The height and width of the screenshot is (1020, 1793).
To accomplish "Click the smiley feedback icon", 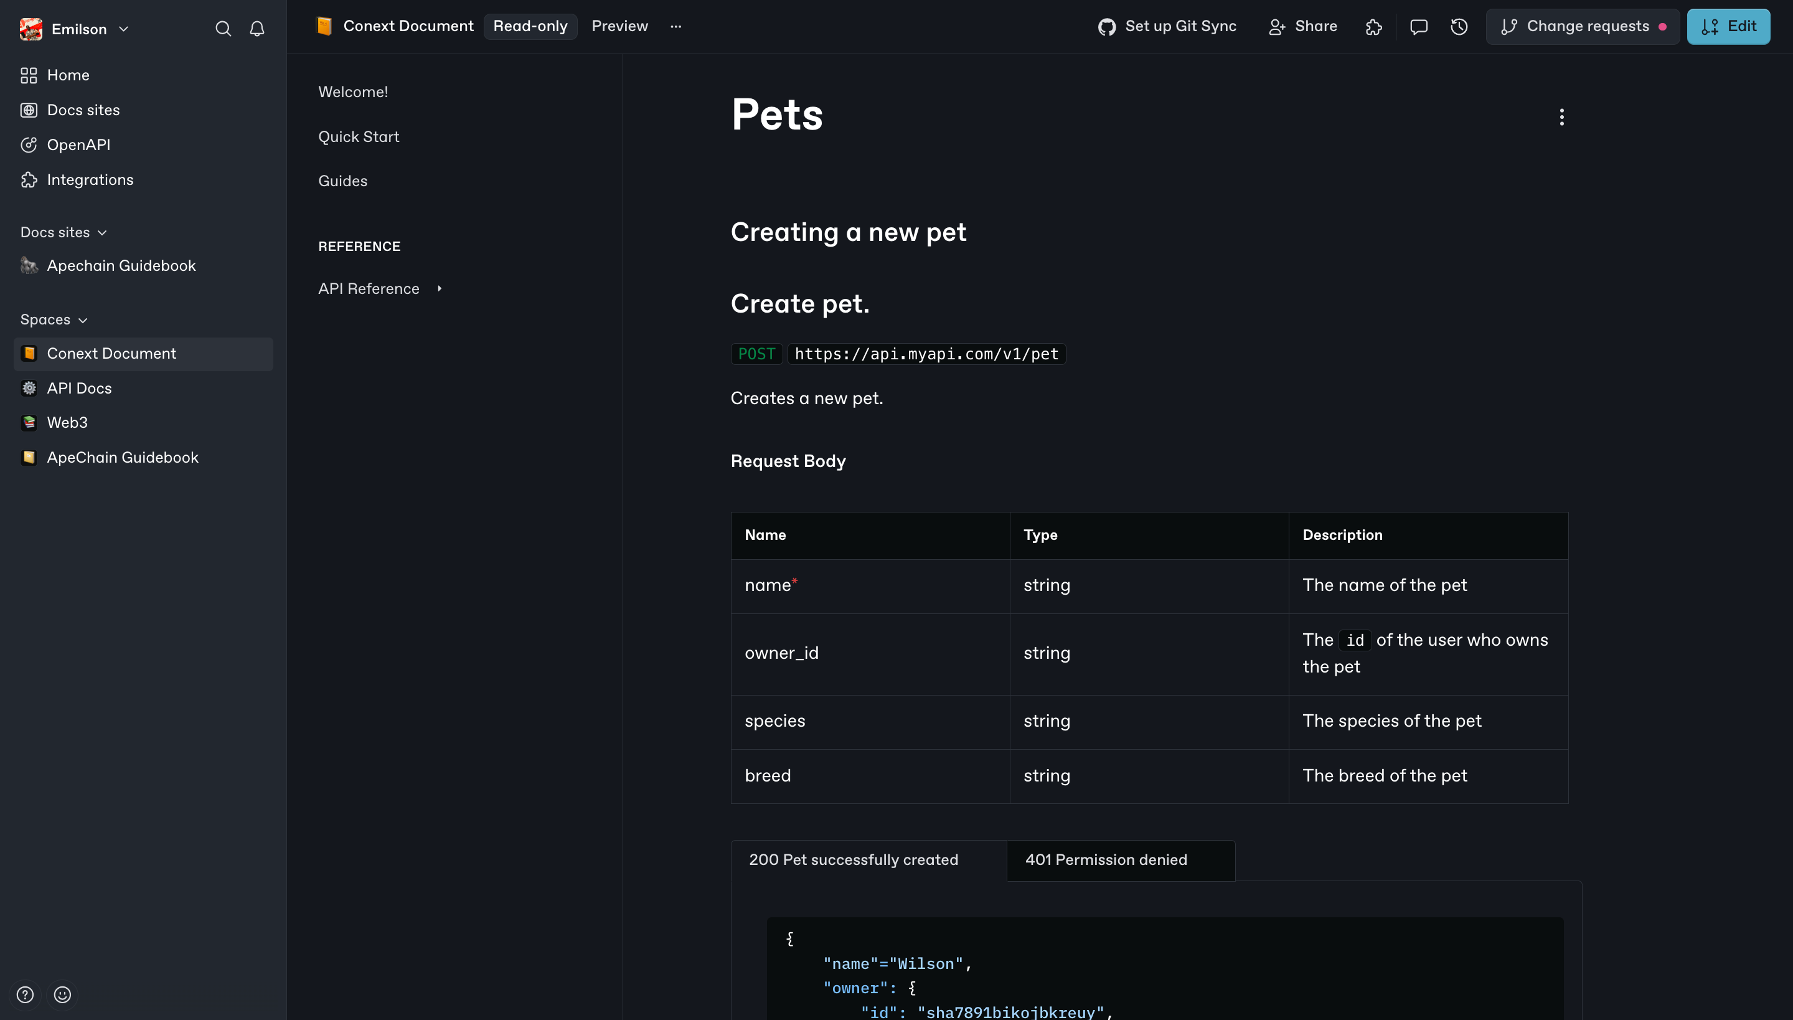I will [x=62, y=994].
